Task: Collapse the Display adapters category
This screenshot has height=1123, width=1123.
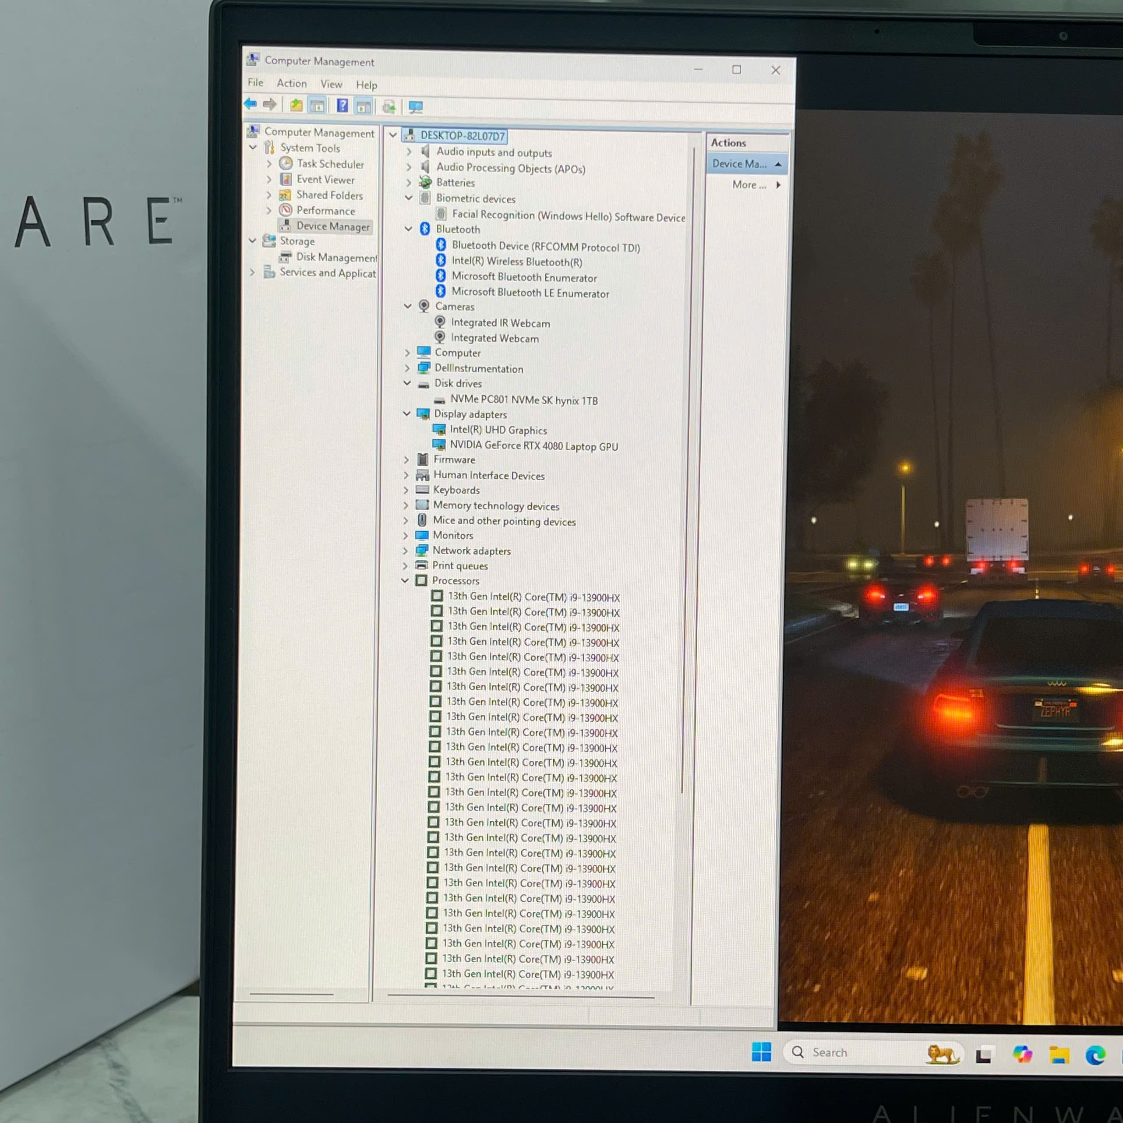Action: pyautogui.click(x=407, y=413)
